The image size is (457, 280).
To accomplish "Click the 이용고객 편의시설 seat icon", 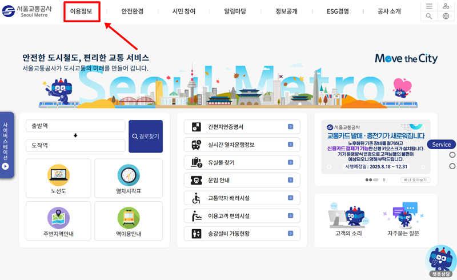I will pos(197,216).
